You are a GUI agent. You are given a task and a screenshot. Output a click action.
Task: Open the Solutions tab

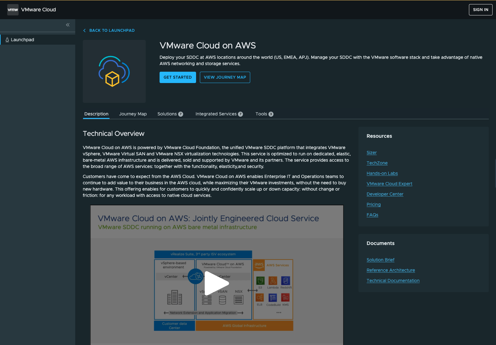tap(170, 114)
